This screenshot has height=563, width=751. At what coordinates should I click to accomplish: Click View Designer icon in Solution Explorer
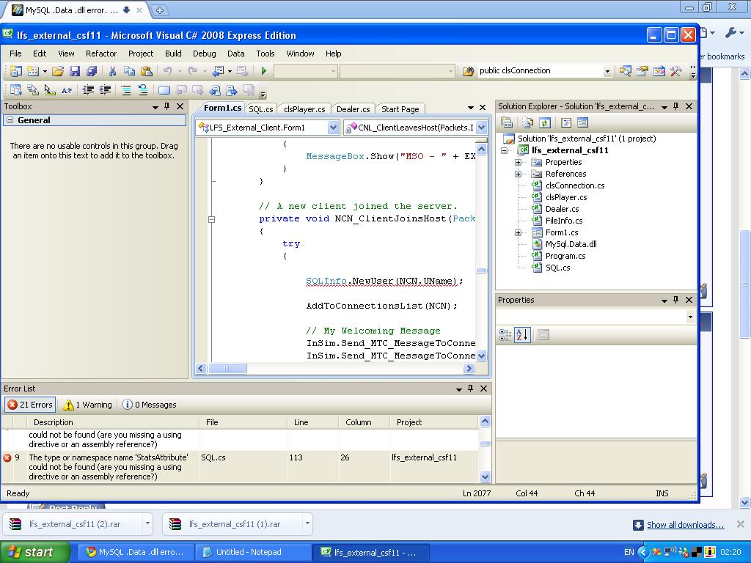pyautogui.click(x=582, y=123)
